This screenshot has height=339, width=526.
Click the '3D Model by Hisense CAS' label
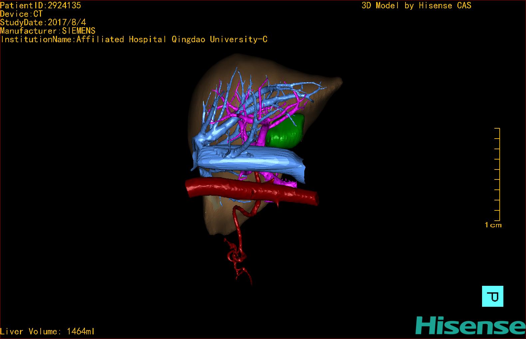point(416,6)
